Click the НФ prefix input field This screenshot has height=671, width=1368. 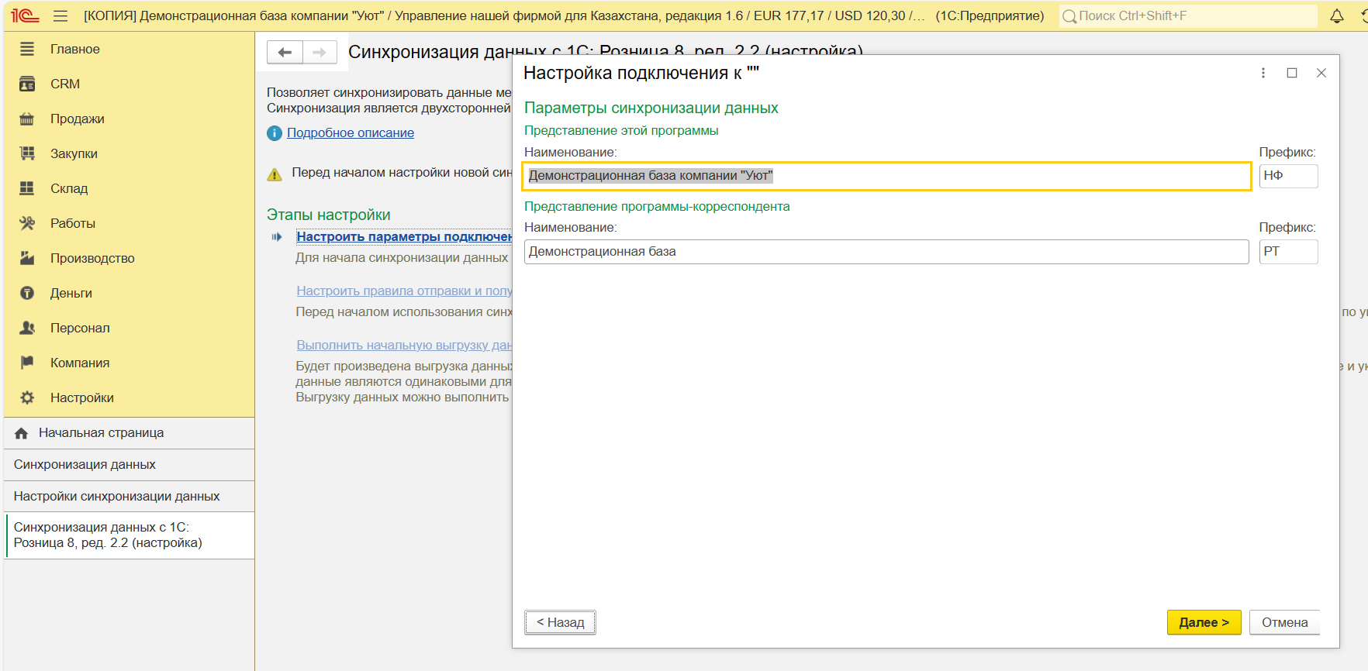(x=1287, y=176)
